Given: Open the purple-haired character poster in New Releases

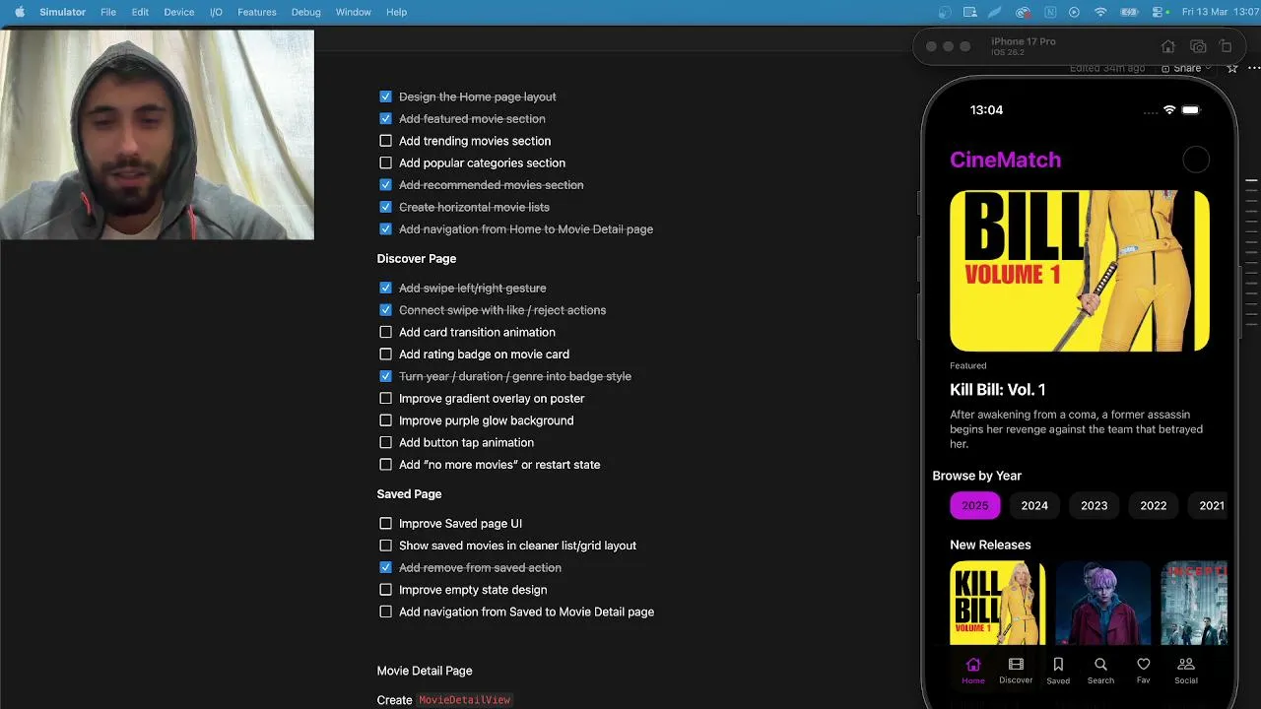Looking at the screenshot, I should click(x=1102, y=603).
